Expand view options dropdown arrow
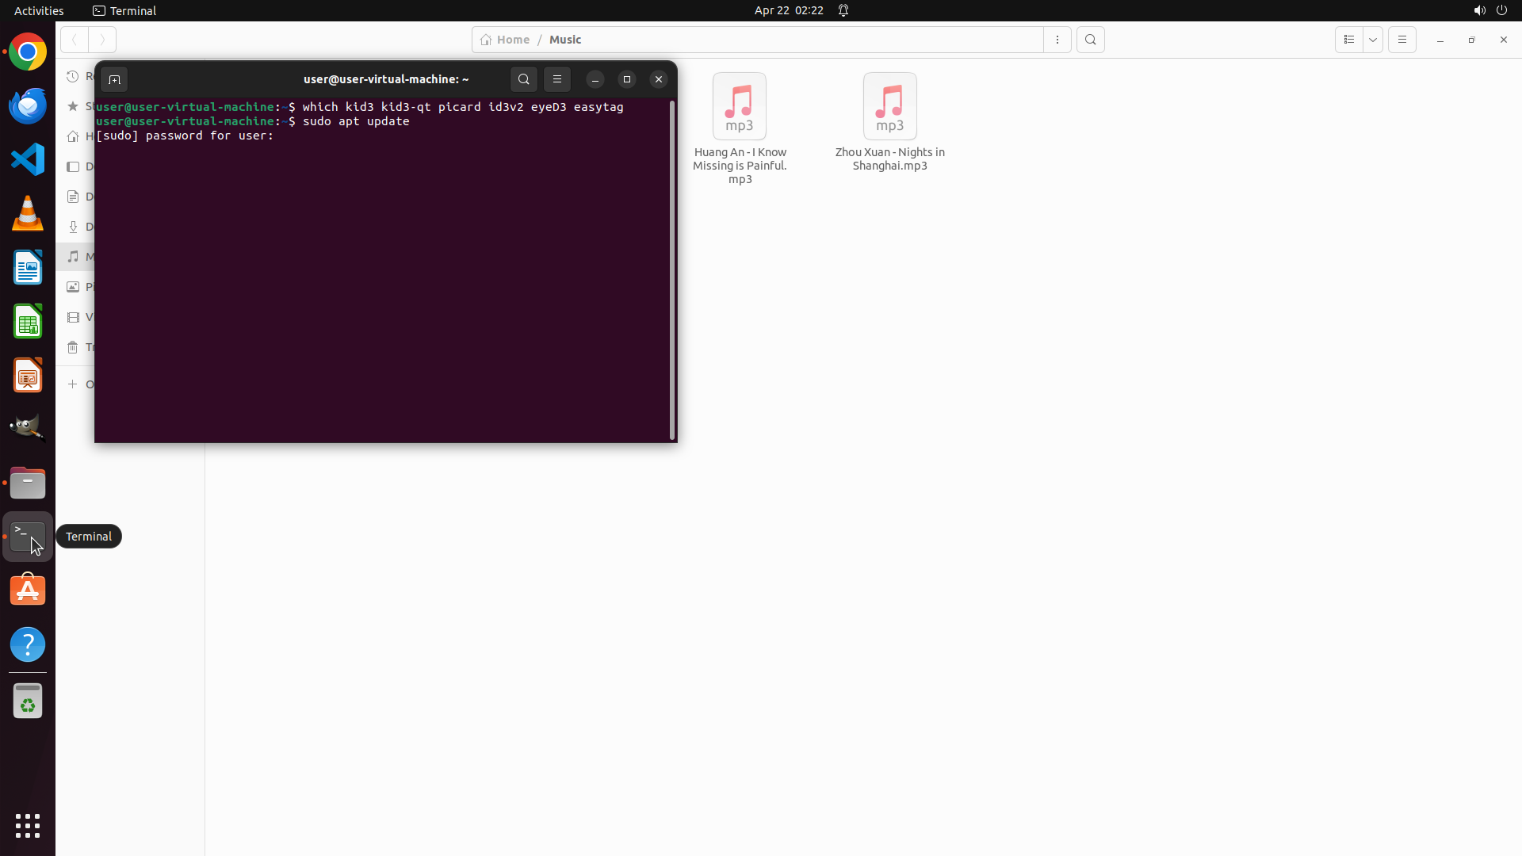 pos(1373,40)
